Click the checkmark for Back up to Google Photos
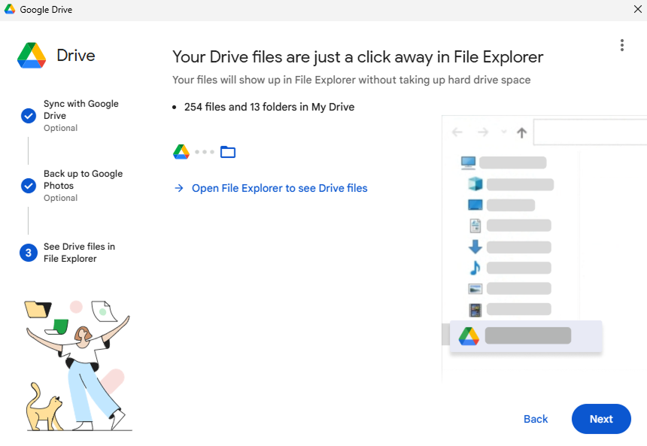Screen dimensions: 647x446 coord(29,186)
